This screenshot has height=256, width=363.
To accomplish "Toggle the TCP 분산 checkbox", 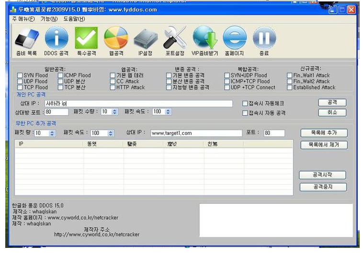I will tap(60, 88).
